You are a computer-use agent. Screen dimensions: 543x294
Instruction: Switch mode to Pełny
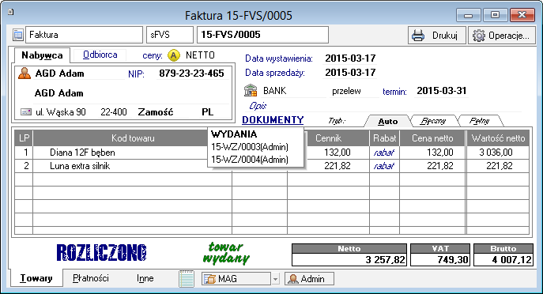[x=479, y=121]
